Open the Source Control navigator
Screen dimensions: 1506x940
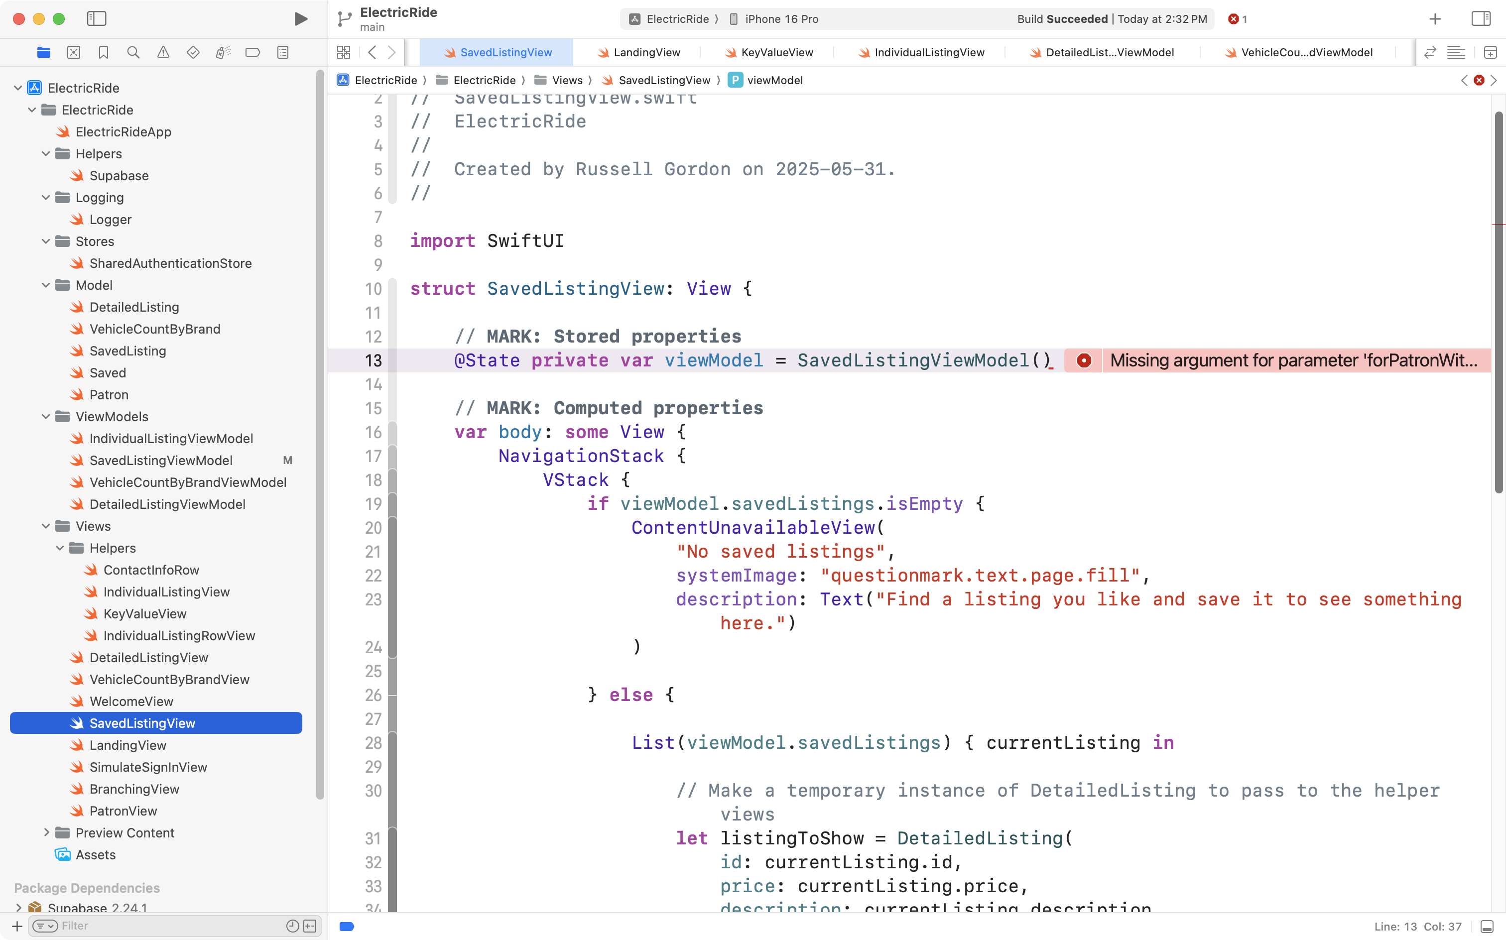[x=73, y=52]
